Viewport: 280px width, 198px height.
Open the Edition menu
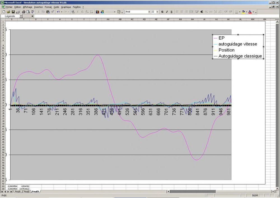18,7
